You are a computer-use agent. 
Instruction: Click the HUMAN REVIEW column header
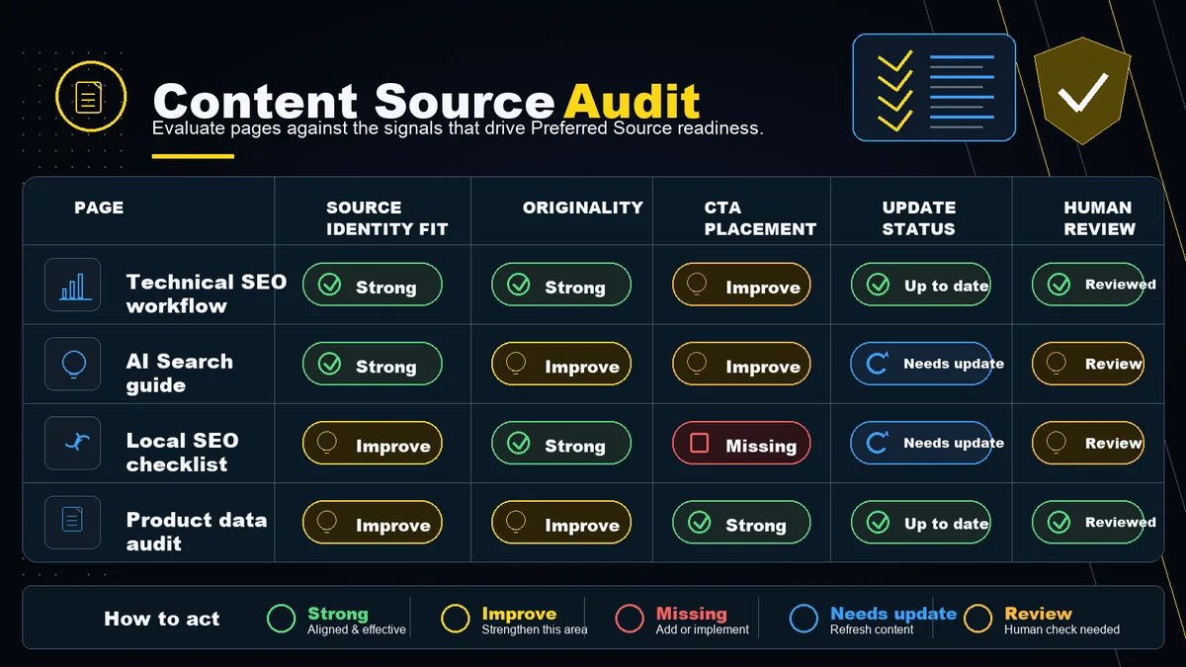coord(1099,218)
